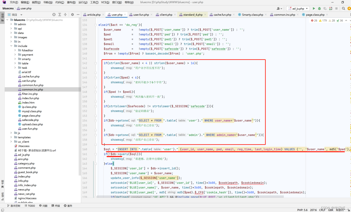Open the ad_js.php run configuration dropdown

[x=298, y=9]
